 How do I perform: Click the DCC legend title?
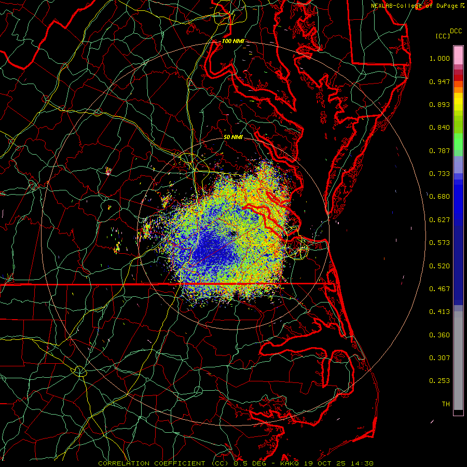[x=456, y=31]
